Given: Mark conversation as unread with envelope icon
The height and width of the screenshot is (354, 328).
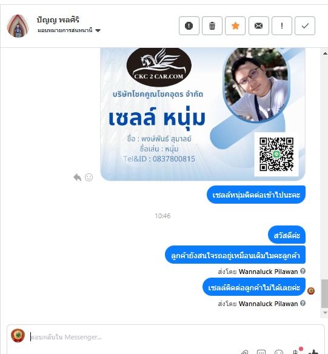Looking at the screenshot, I should (259, 25).
